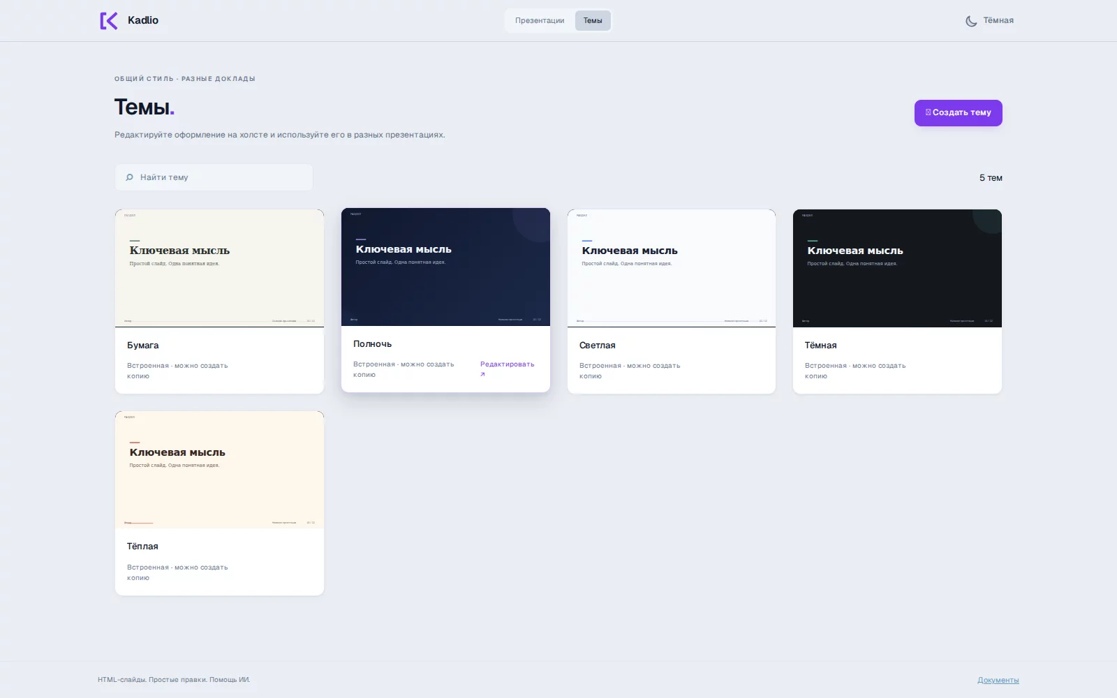Viewport: 1117px width, 698px height.
Task: Focus the Найти тему search field
Action: pos(214,177)
